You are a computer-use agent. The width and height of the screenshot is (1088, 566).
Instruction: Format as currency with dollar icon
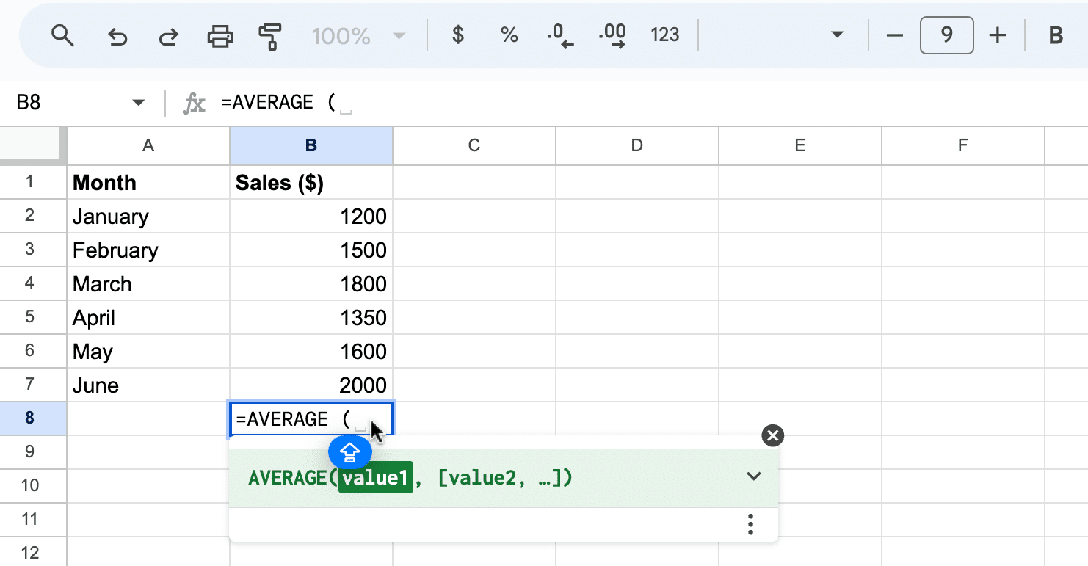coord(458,35)
